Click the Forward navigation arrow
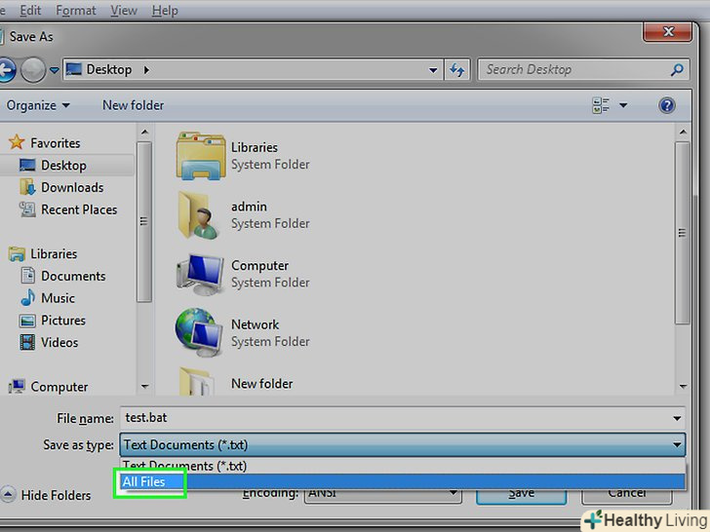Screen dimensions: 710x532 [33, 70]
